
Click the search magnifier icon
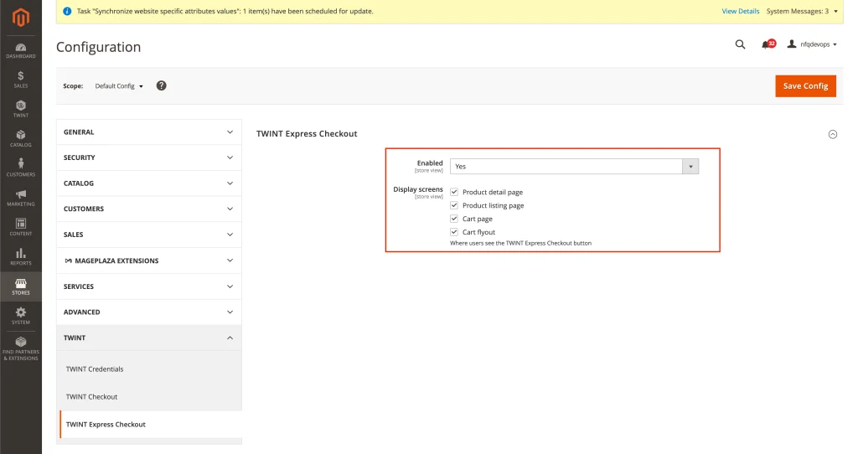pyautogui.click(x=740, y=44)
